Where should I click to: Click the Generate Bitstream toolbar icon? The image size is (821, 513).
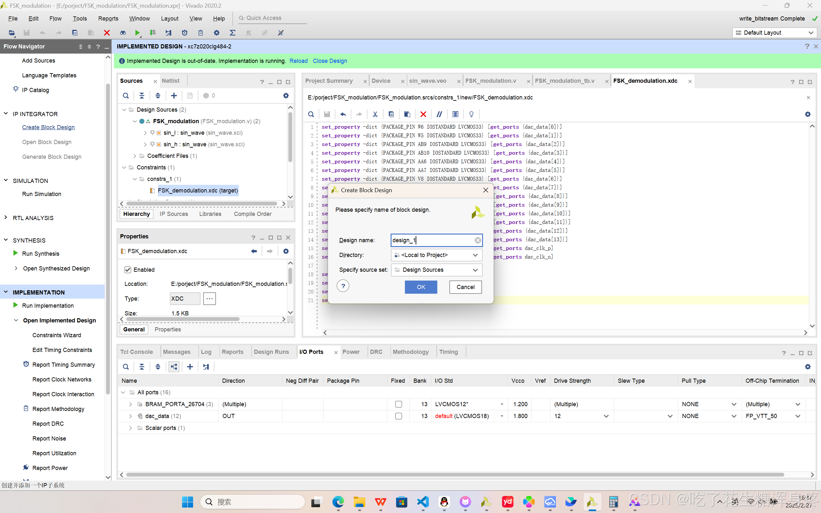(152, 33)
